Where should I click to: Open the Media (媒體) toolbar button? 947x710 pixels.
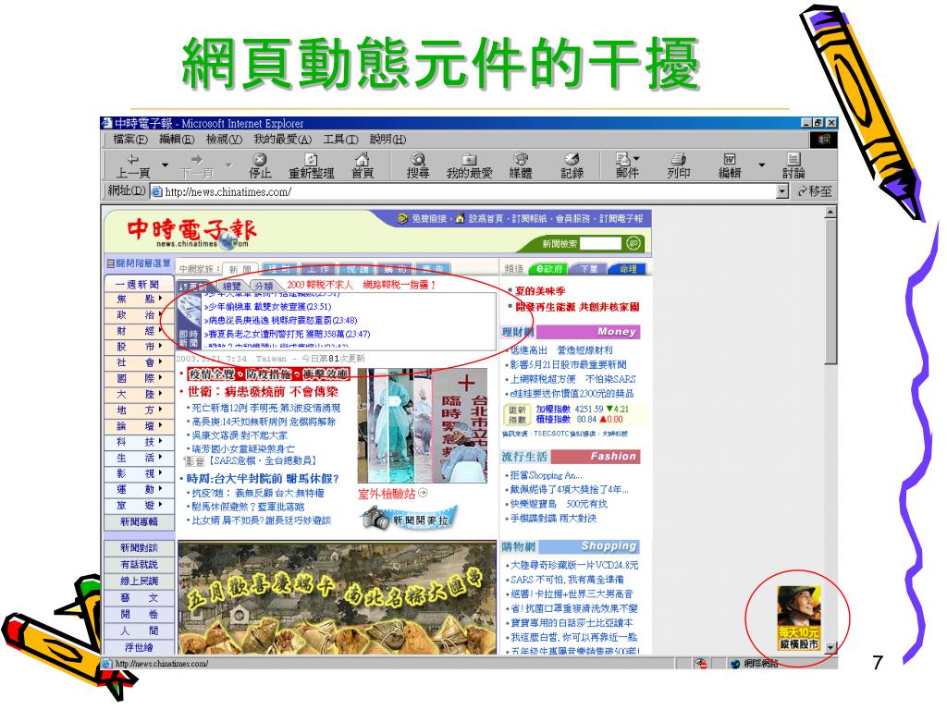click(521, 165)
